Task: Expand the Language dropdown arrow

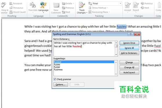Action: point(43,13)
